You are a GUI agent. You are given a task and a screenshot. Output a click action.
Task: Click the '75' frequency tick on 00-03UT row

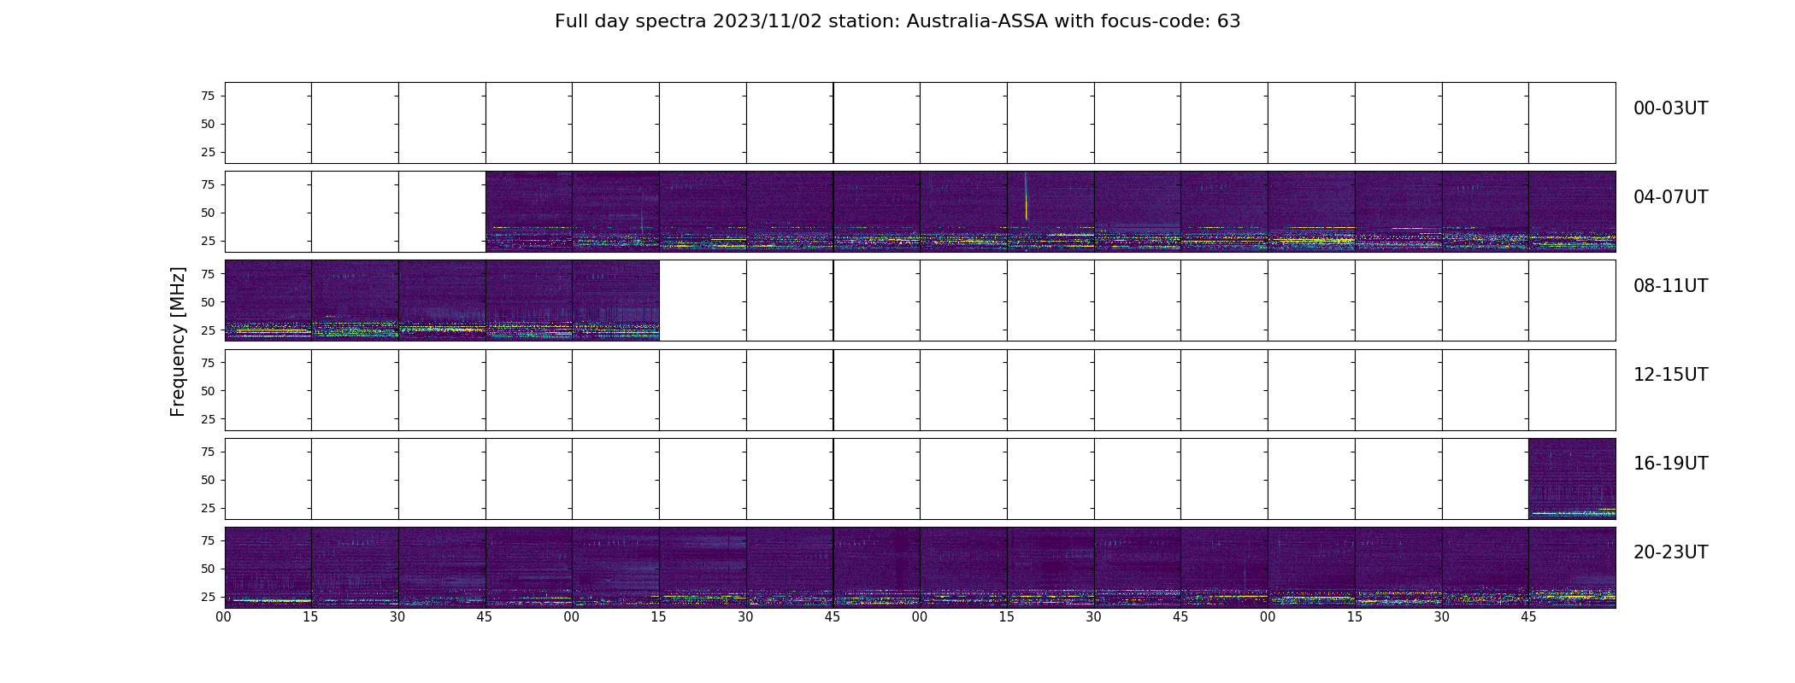[208, 96]
